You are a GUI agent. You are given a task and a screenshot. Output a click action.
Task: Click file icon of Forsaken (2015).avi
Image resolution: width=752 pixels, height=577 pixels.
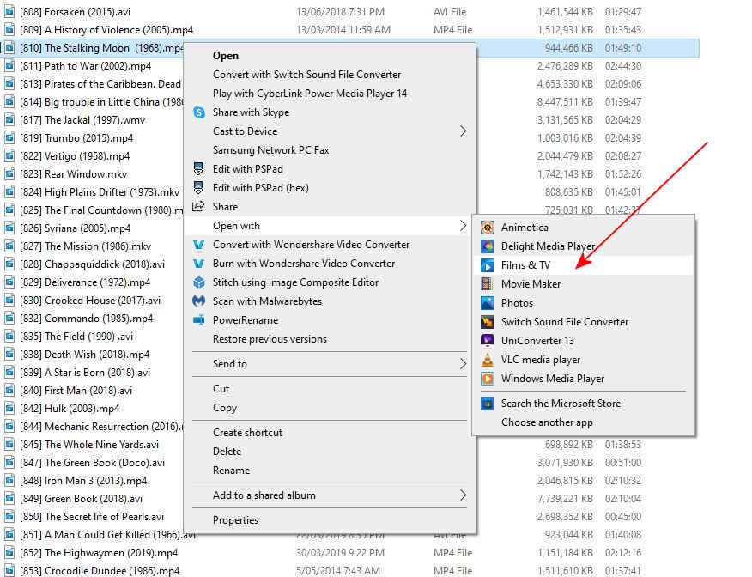tap(9, 11)
